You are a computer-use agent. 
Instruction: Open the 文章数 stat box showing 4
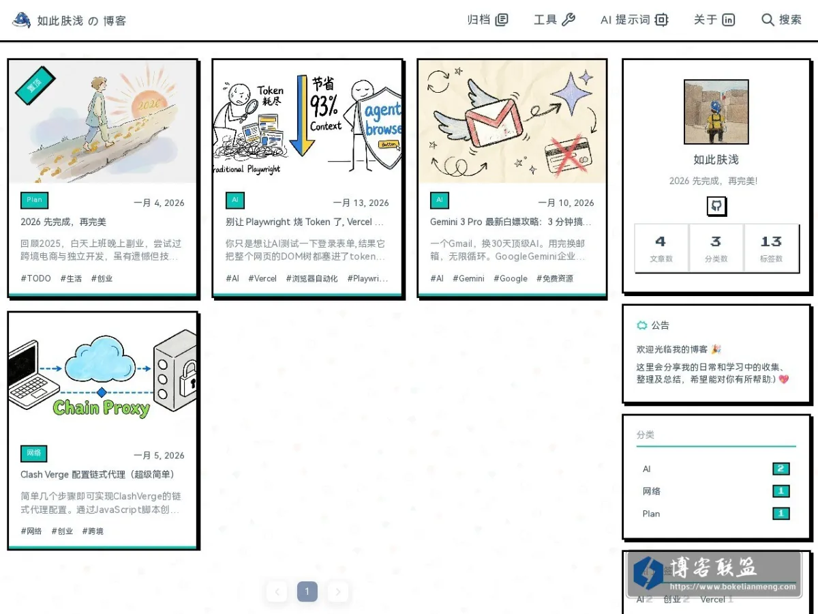(661, 248)
